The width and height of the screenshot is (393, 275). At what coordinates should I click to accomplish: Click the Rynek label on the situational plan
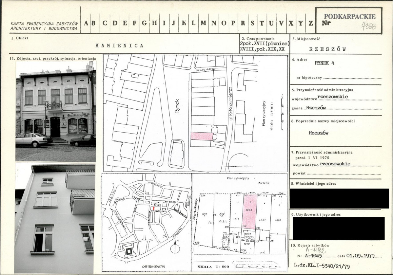(x=177, y=106)
